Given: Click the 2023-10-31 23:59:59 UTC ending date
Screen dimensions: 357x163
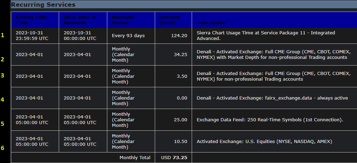Looking at the screenshot, I should 31,35.
